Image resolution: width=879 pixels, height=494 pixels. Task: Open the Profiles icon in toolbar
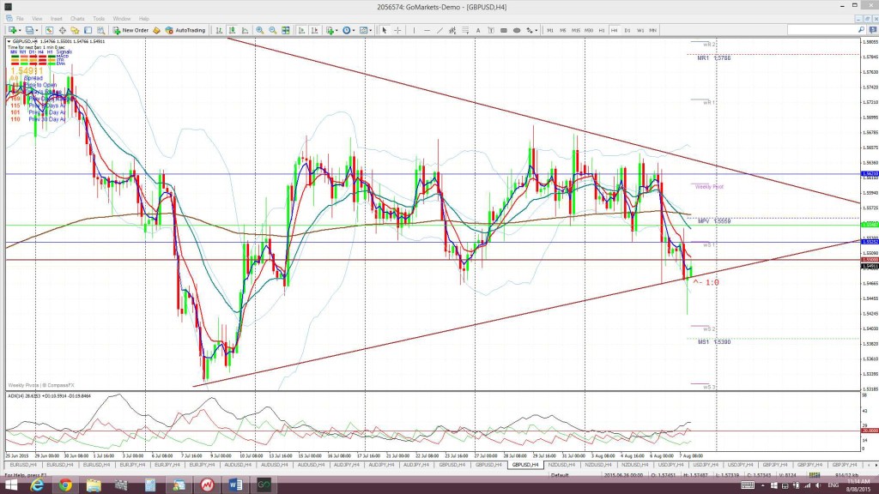[x=29, y=30]
